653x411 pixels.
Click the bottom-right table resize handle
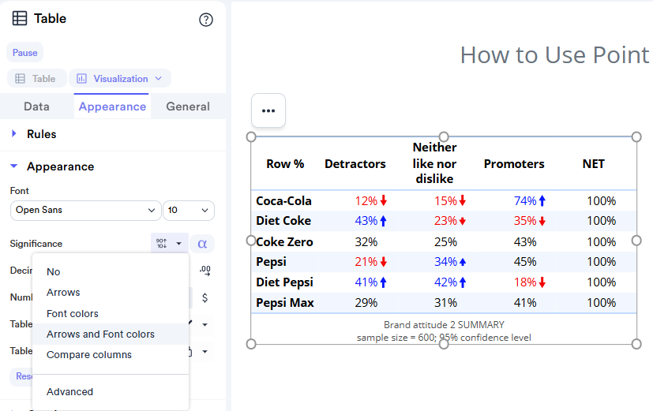(x=636, y=344)
